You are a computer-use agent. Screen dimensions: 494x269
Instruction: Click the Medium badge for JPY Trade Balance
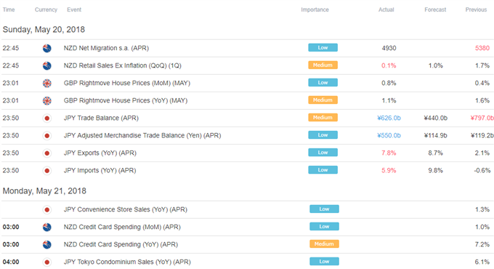[x=323, y=117]
